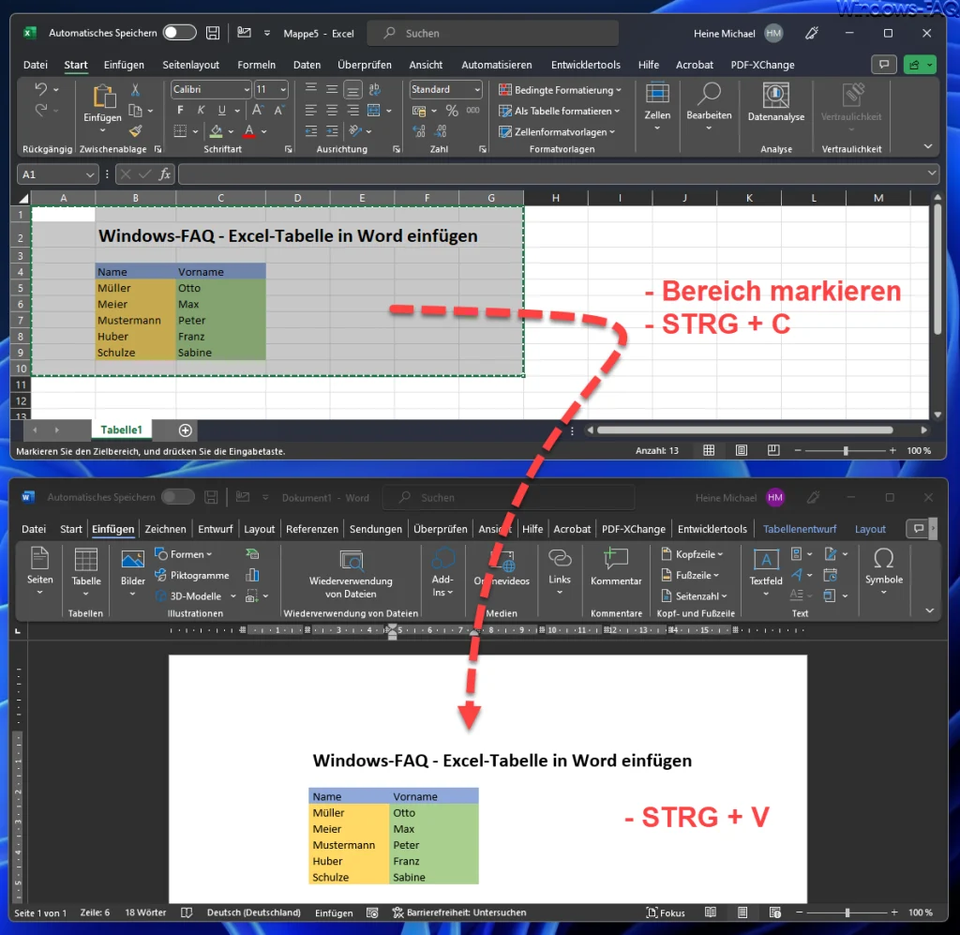960x935 pixels.
Task: Adjust Word zoom slider handle
Action: (x=847, y=912)
